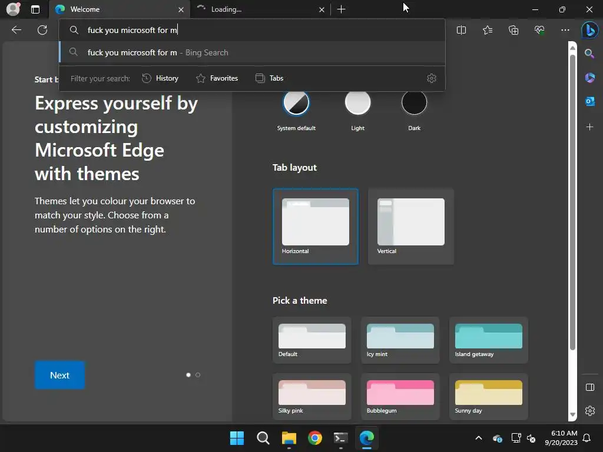Image resolution: width=603 pixels, height=452 pixels.
Task: Open Settings and more ellipsis menu
Action: pos(565,30)
